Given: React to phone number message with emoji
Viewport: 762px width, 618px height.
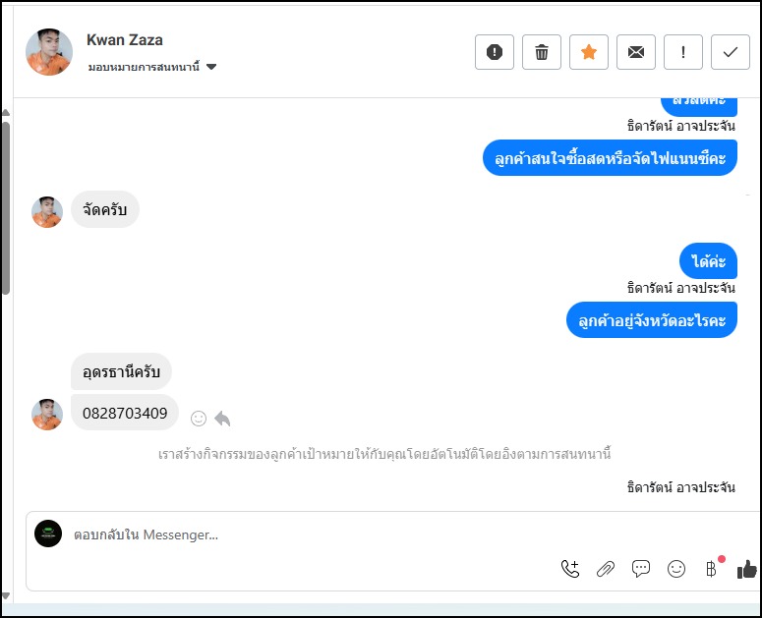Looking at the screenshot, I should point(199,418).
